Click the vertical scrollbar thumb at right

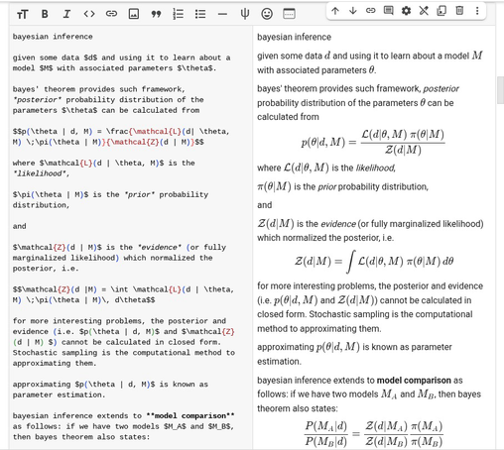pyautogui.click(x=500, y=90)
